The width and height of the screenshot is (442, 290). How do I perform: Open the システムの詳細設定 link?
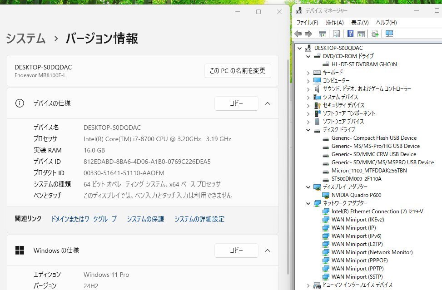pyautogui.click(x=199, y=219)
